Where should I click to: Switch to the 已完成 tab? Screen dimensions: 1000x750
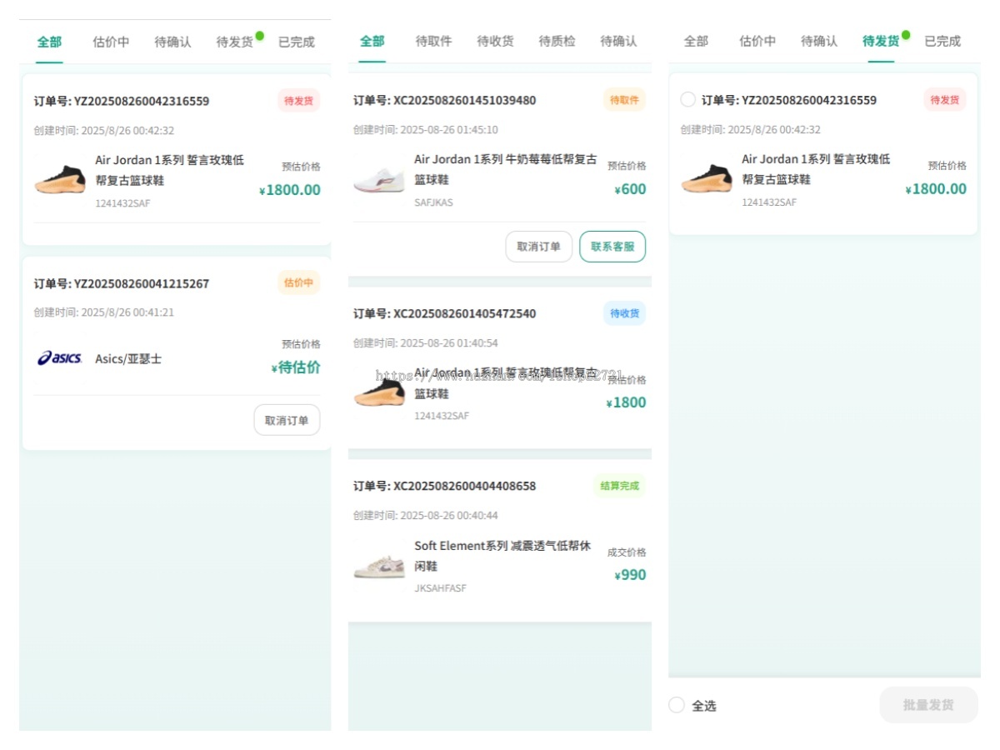(x=296, y=42)
